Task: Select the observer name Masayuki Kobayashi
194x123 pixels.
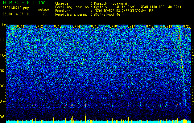Action: click(x=111, y=3)
